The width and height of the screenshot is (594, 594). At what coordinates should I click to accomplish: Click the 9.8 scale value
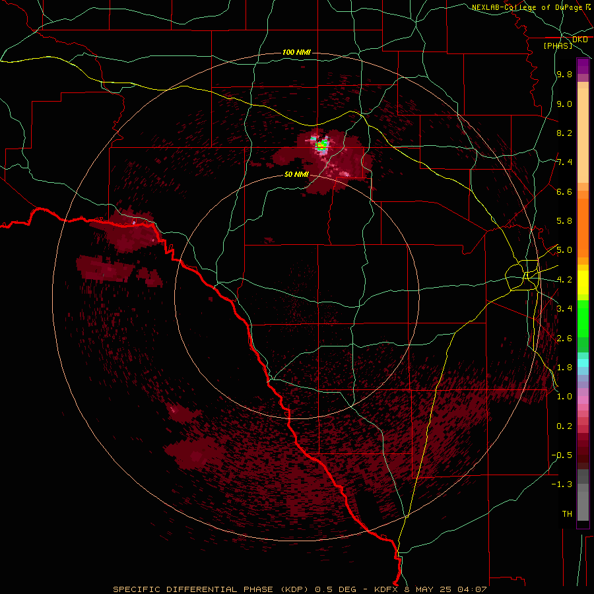564,74
